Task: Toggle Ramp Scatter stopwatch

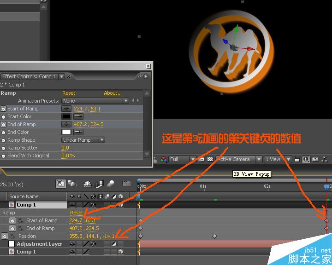Action: pos(3,148)
